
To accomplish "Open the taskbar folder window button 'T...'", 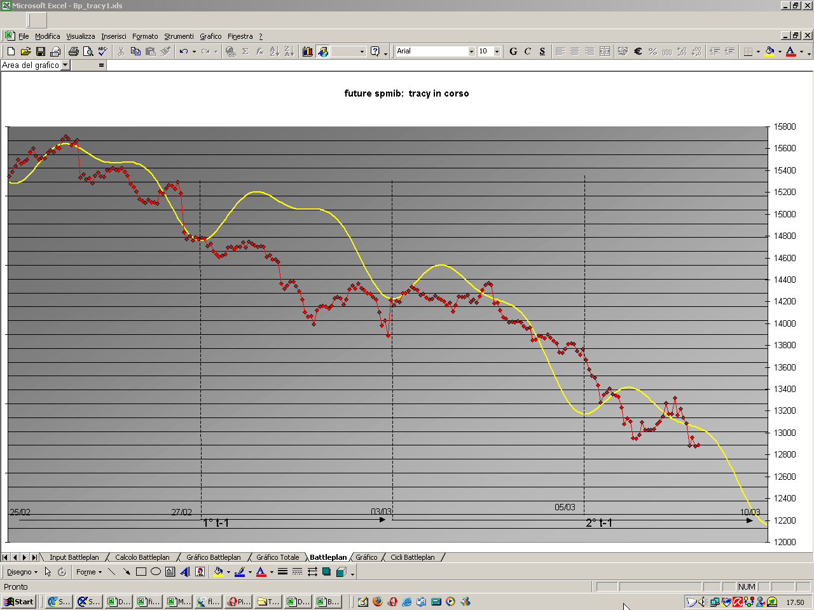I will point(268,602).
